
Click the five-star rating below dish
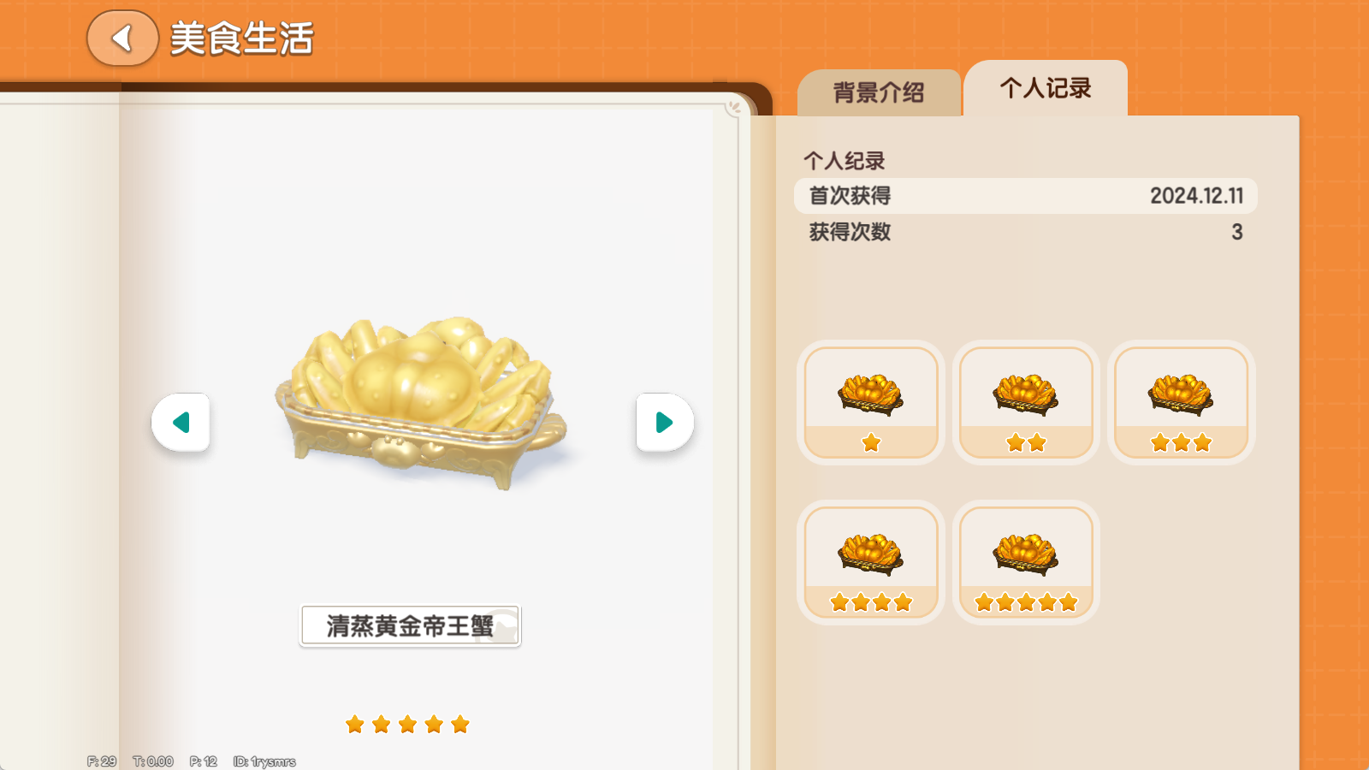click(407, 725)
